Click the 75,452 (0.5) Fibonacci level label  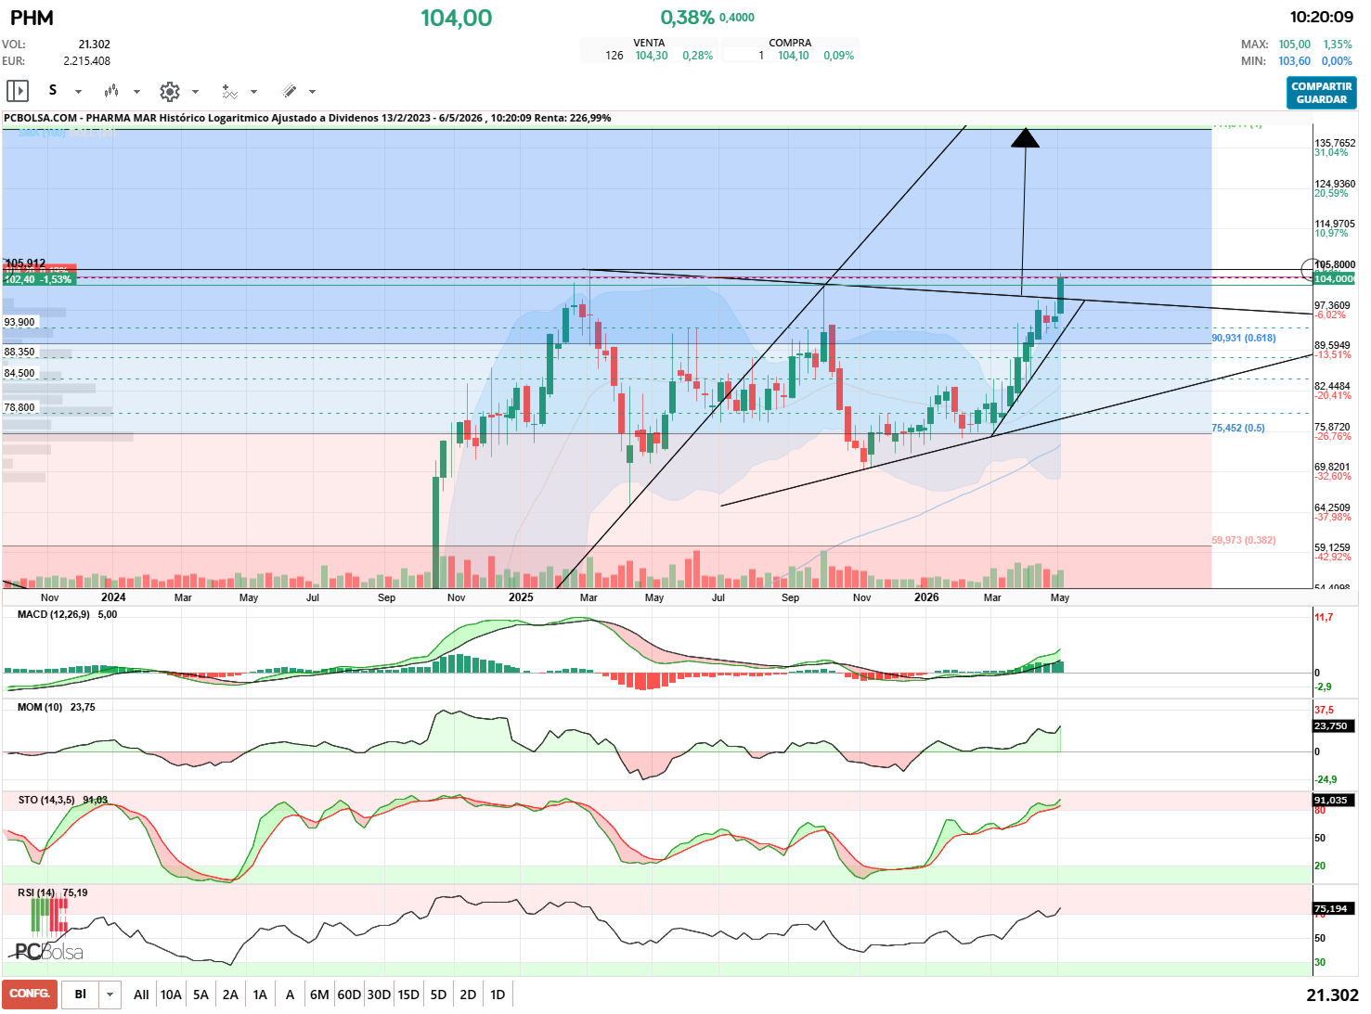(1238, 428)
